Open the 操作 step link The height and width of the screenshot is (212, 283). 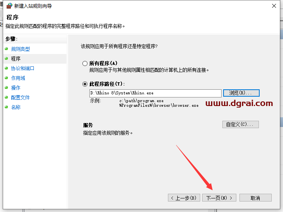click(16, 88)
